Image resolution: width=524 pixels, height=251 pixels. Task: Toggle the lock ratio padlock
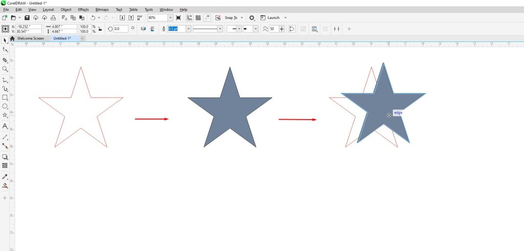pos(100,29)
